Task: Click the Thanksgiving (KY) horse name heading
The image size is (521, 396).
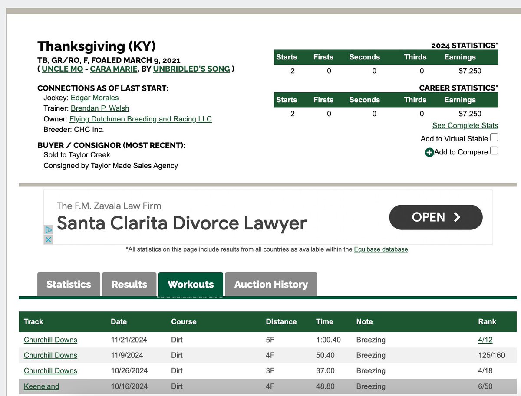Action: pyautogui.click(x=96, y=46)
